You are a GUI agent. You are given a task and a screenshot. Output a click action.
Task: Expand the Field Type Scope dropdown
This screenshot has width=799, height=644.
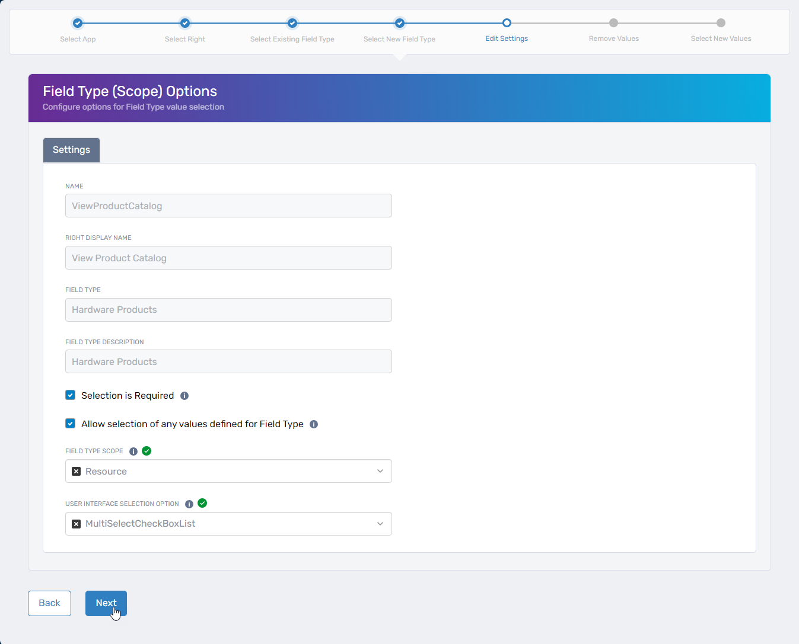tap(380, 472)
